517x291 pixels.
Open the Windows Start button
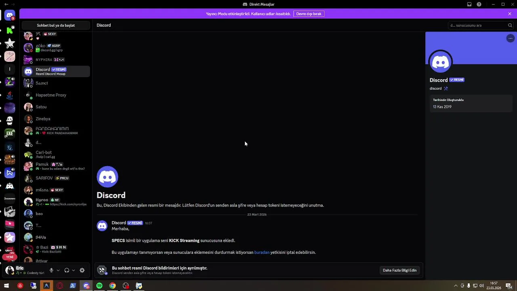[x=6, y=286]
